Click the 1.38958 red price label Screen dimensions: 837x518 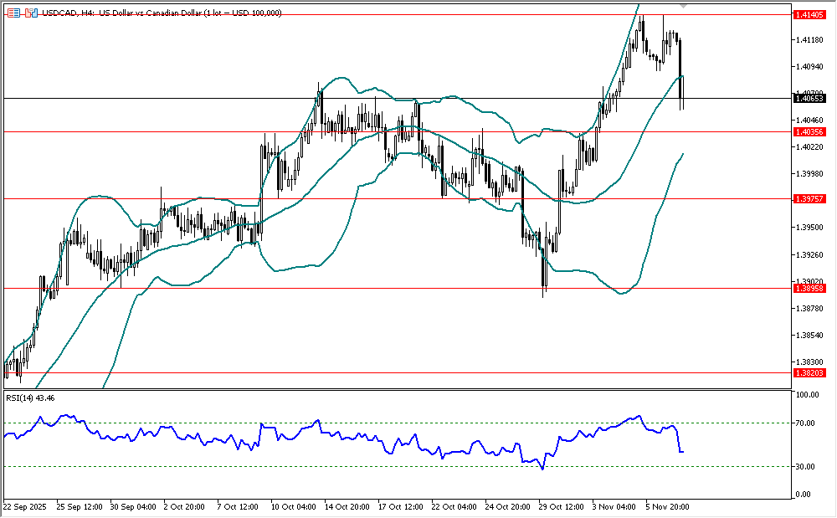coord(809,288)
